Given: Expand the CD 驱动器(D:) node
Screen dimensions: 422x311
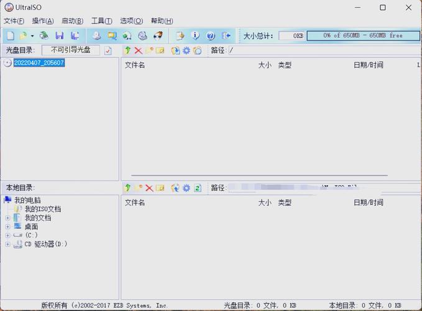Looking at the screenshot, I should point(7,244).
